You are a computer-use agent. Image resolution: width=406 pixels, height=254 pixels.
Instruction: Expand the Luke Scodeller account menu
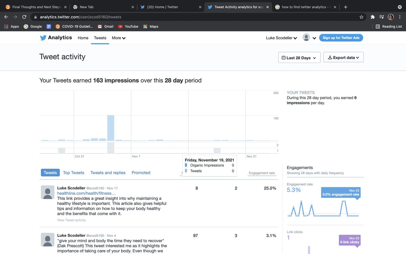tap(281, 38)
